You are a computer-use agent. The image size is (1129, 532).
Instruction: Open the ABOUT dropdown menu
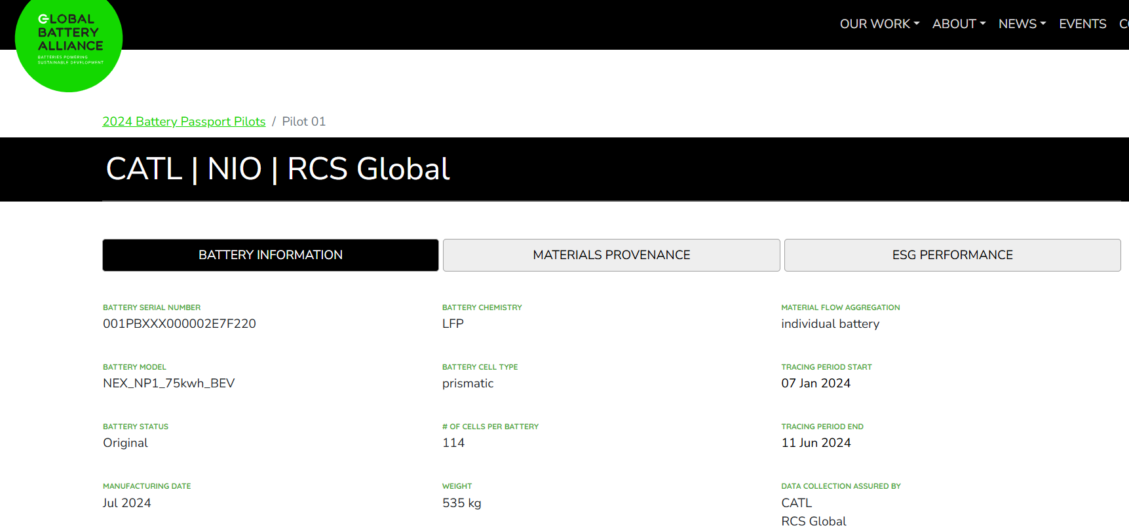959,24
